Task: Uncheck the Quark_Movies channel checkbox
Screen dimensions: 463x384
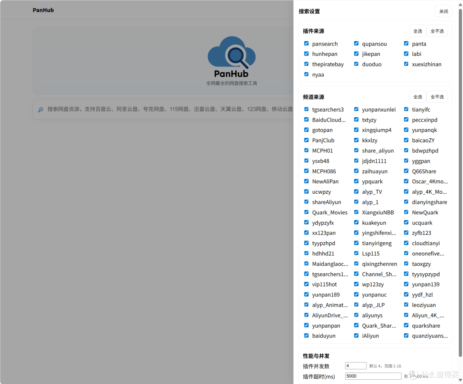Action: [307, 212]
